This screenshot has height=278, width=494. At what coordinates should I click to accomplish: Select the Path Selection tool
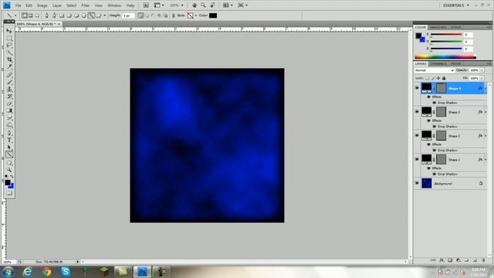9,147
